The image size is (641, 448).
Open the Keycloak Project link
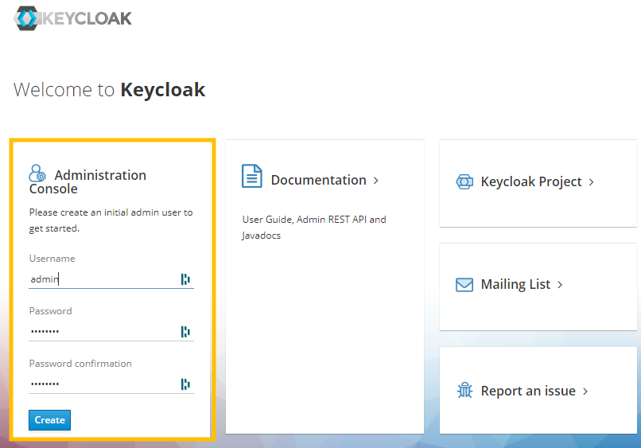531,181
